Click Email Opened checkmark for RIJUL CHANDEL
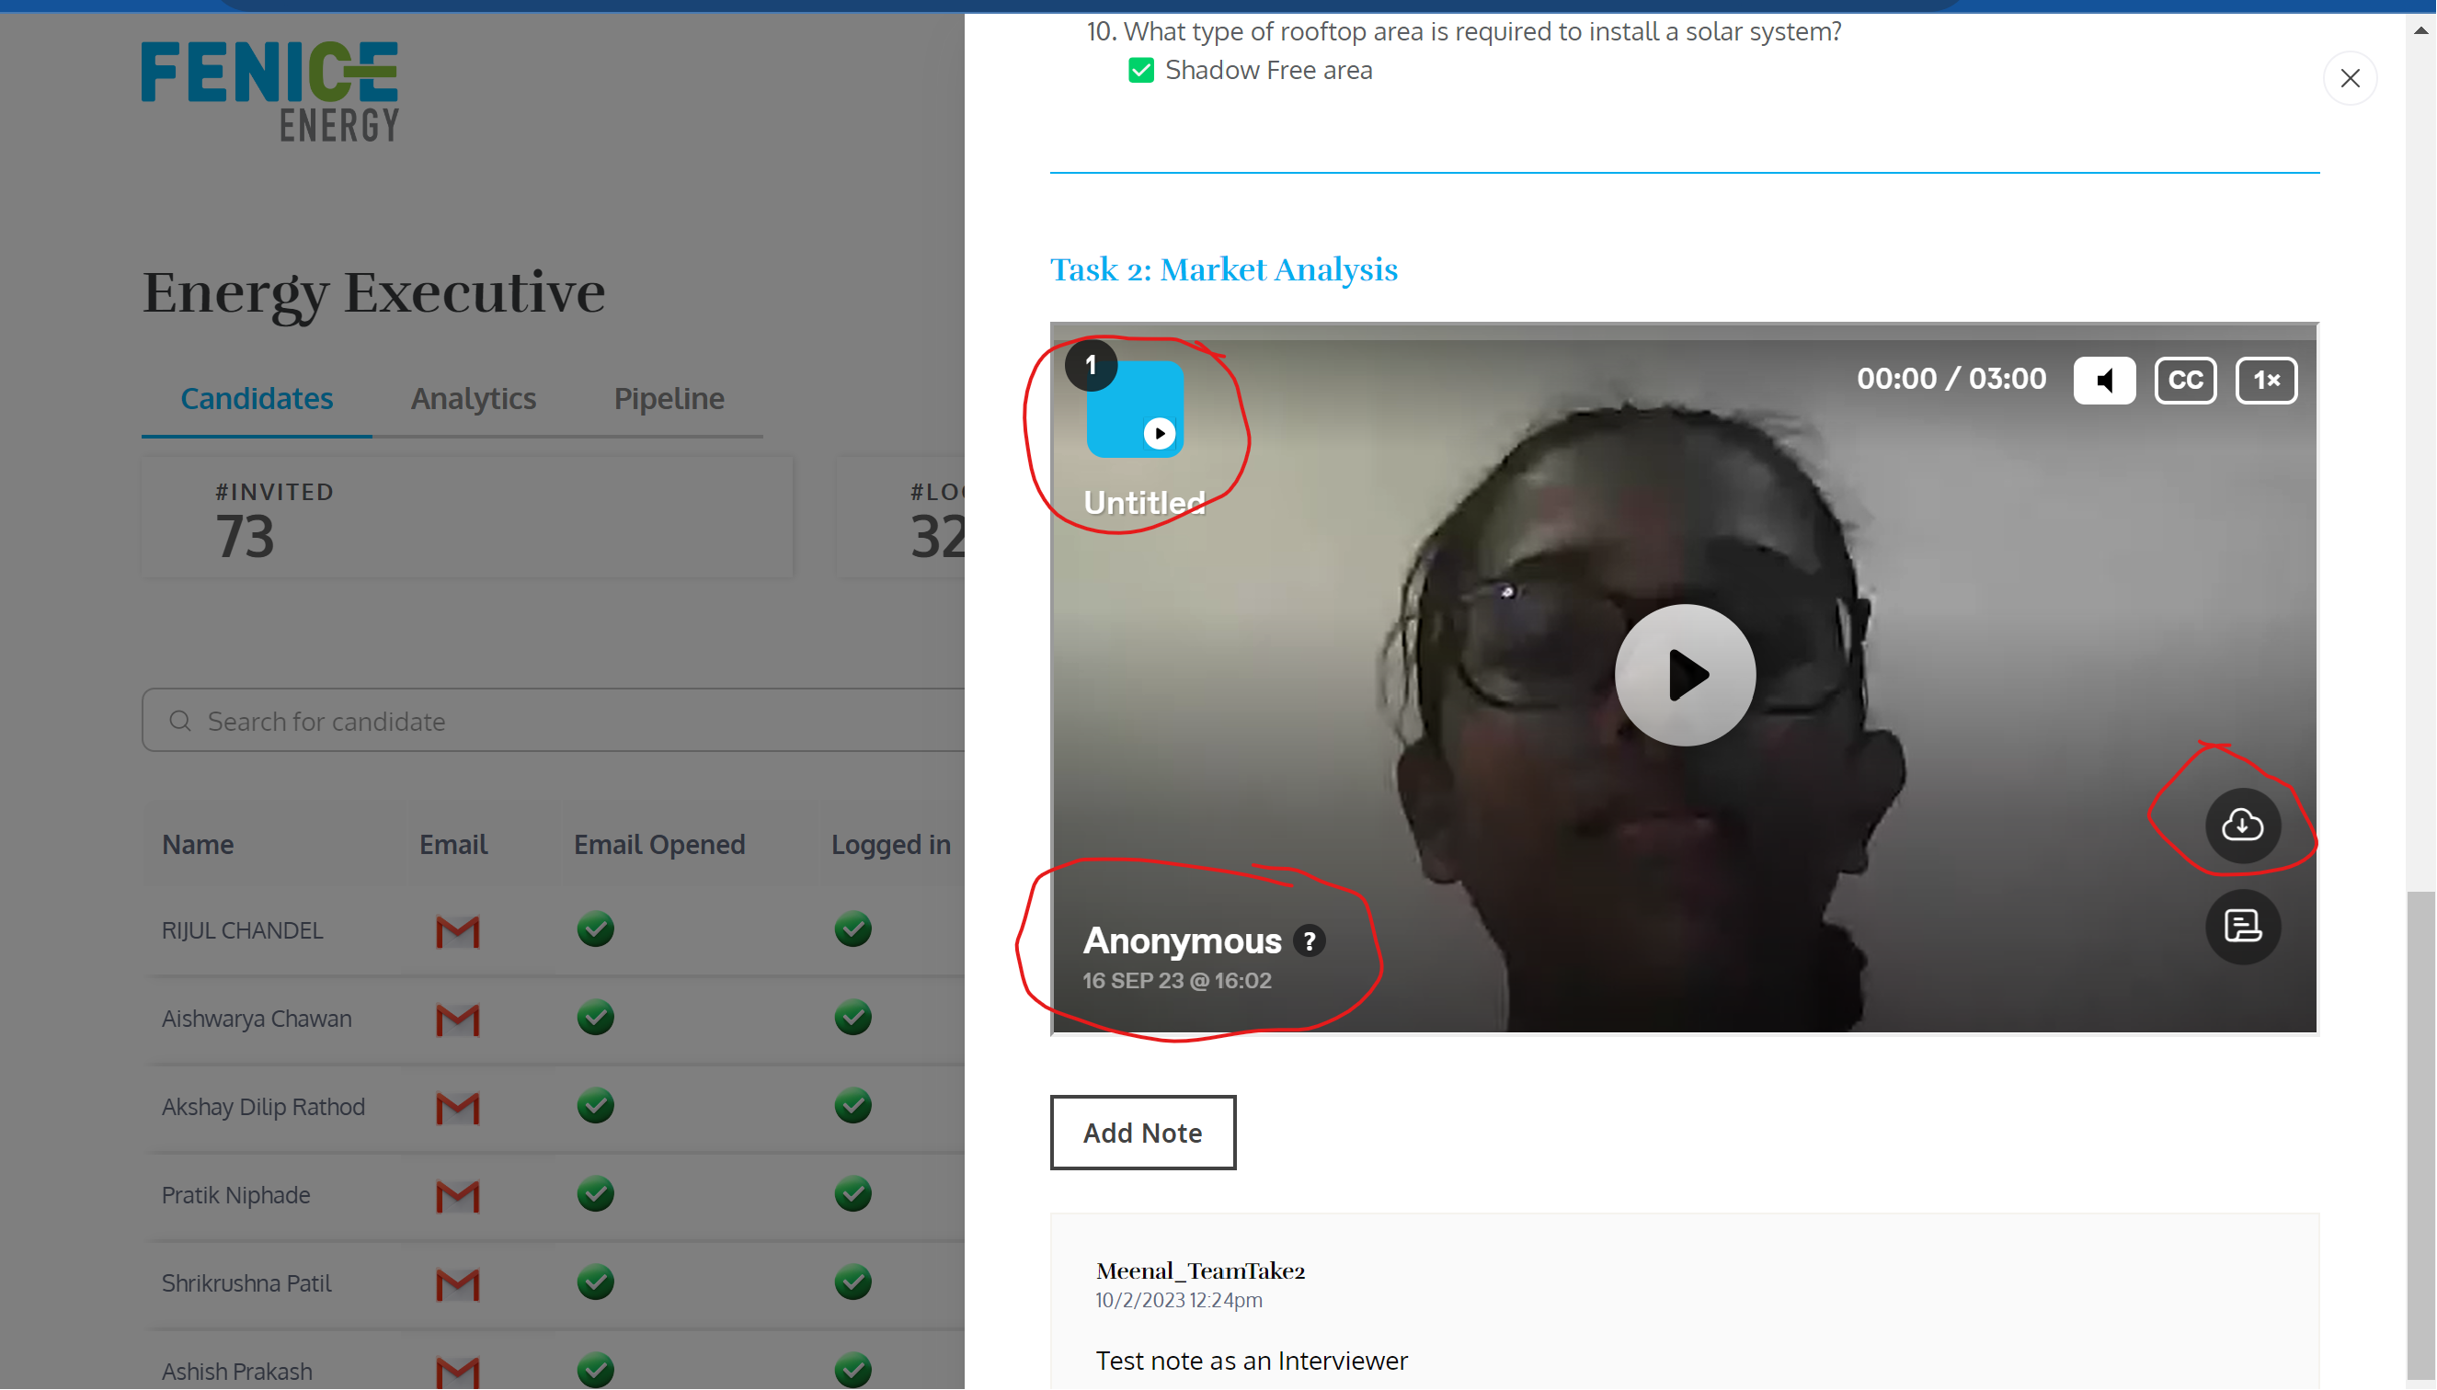Viewport: 2437px width, 1390px height. tap(595, 929)
